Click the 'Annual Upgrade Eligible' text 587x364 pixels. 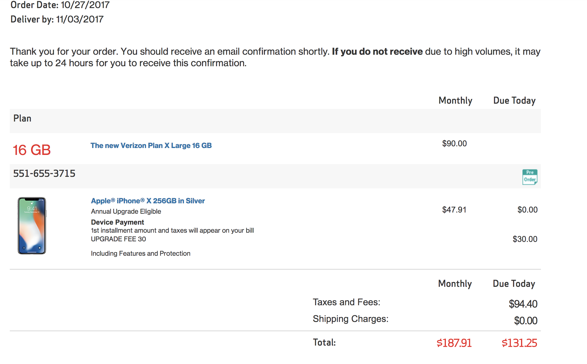126,211
